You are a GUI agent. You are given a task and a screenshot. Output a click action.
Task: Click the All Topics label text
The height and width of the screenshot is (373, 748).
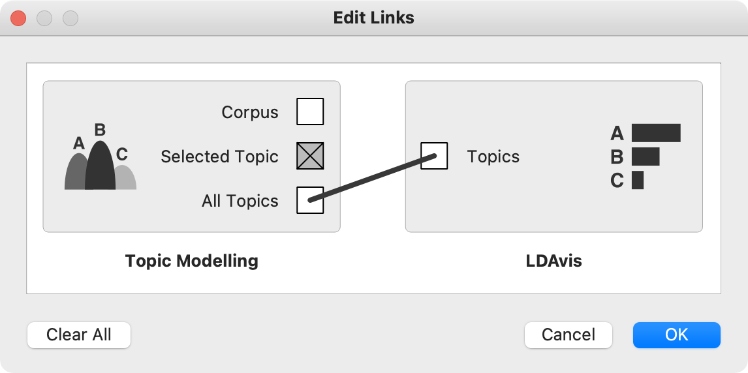coord(240,201)
